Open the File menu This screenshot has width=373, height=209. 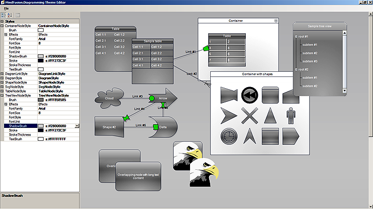[x=7, y=9]
